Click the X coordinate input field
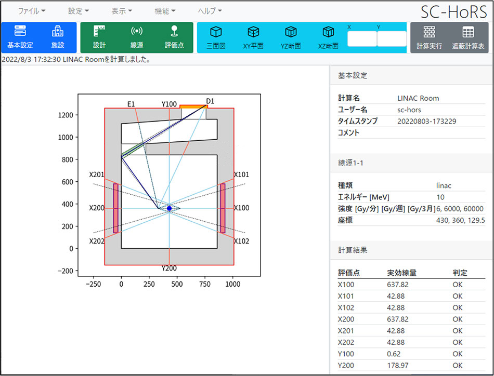 [361, 39]
